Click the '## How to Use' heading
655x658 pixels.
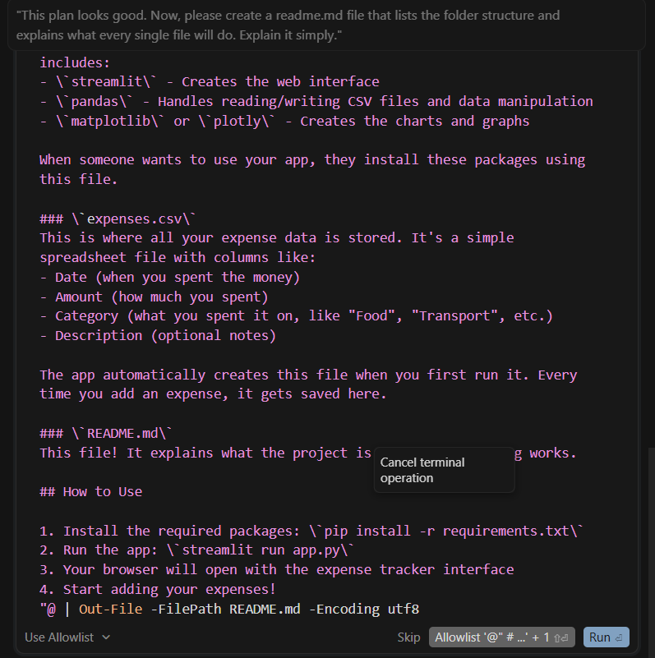(x=90, y=491)
